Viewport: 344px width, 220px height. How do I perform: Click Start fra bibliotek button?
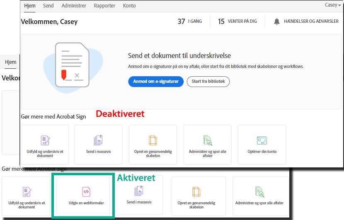point(208,81)
